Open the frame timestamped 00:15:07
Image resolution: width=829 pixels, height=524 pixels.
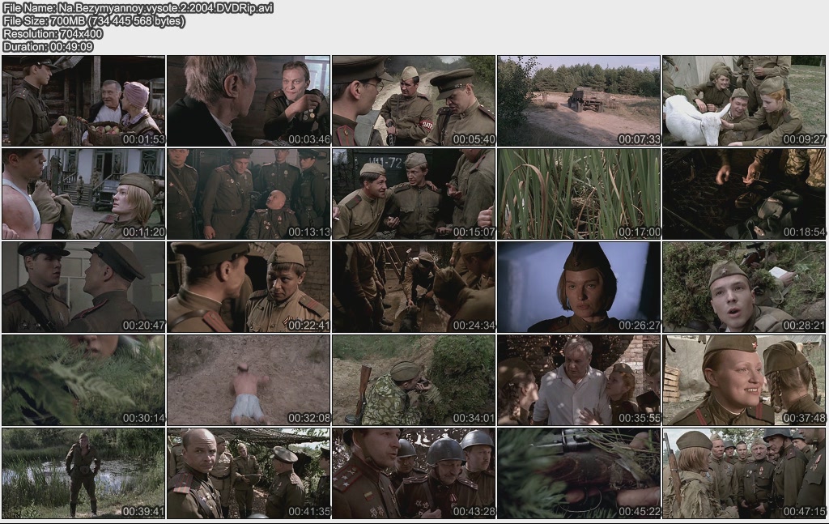(x=414, y=194)
